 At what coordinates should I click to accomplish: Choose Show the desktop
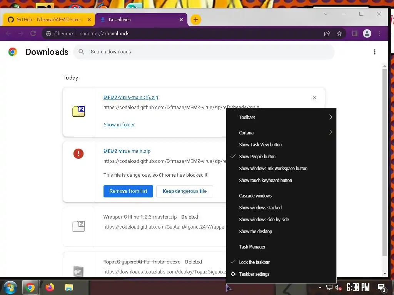(x=281, y=231)
